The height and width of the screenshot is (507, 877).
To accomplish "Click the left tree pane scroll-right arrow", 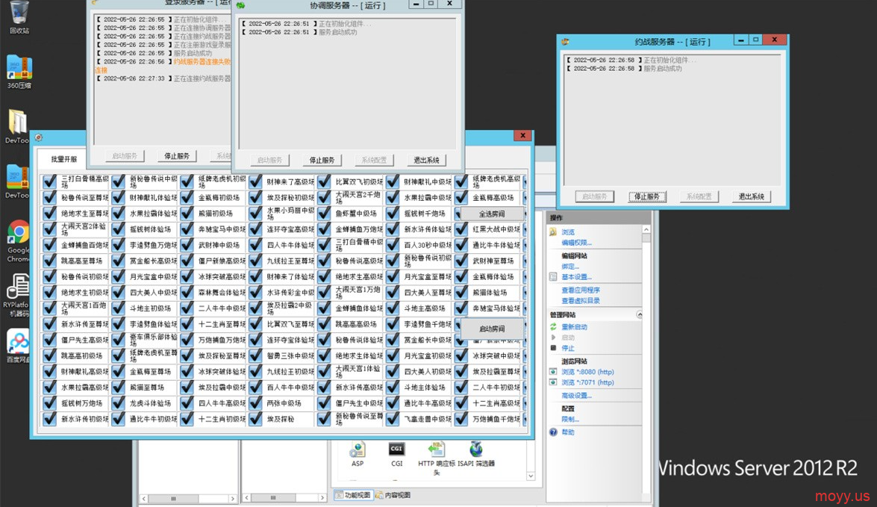I will (233, 498).
